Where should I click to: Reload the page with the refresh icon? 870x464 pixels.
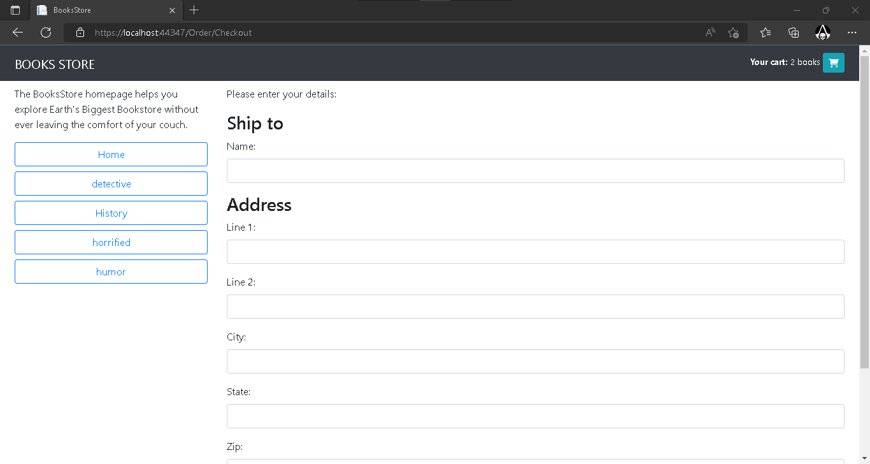[x=46, y=33]
